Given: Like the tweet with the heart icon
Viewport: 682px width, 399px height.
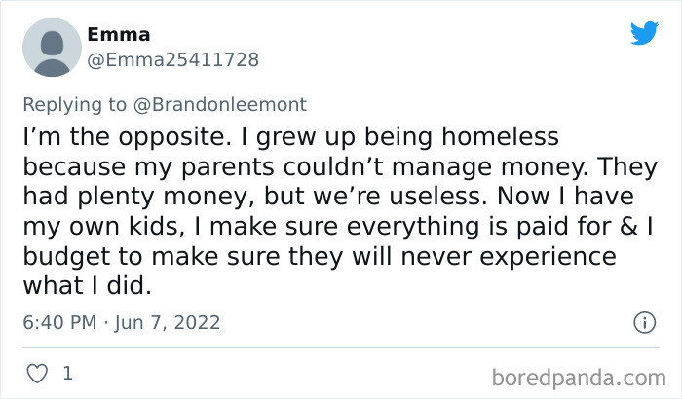Looking at the screenshot, I should tap(36, 373).
